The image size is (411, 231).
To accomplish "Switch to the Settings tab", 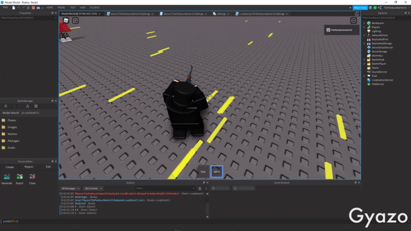I will (x=221, y=14).
